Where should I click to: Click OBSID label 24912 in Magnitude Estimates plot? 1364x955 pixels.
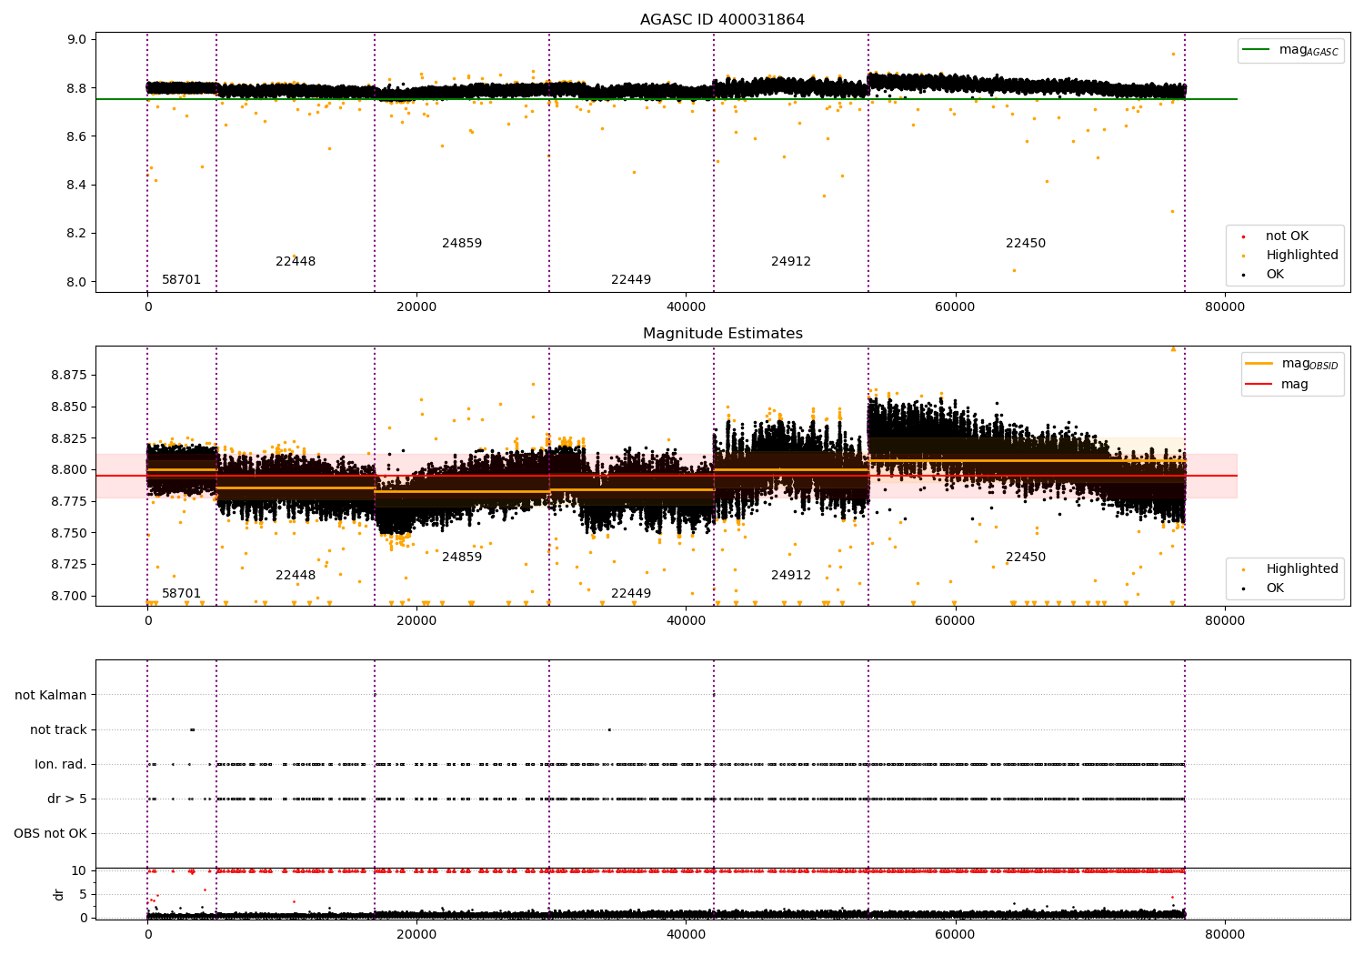tap(791, 575)
